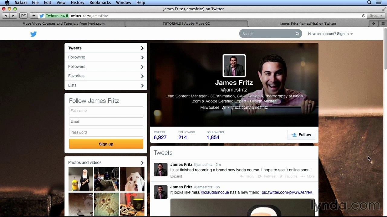
Task: Switch to TUTORIALS Adobe Muse CC tab
Action: [x=186, y=24]
